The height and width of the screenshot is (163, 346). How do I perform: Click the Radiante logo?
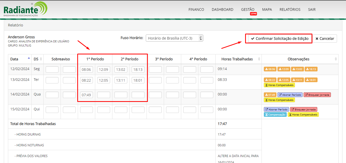click(25, 9)
